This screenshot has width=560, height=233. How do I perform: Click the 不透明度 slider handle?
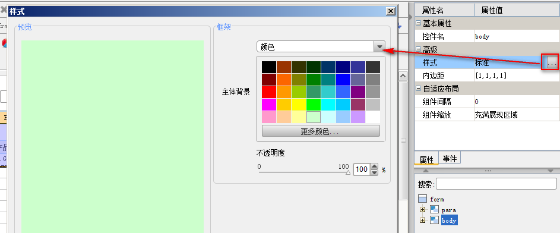tap(348, 172)
